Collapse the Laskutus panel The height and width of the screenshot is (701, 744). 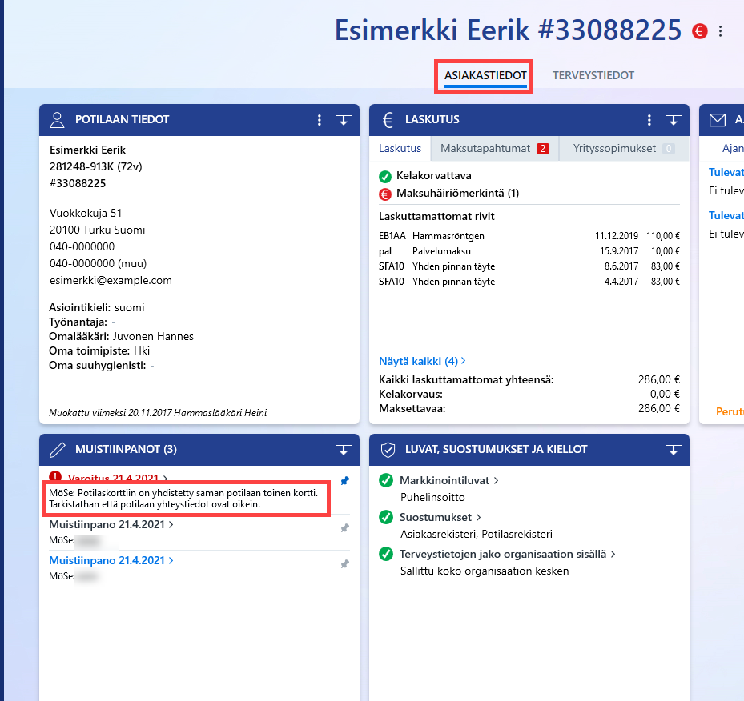674,120
